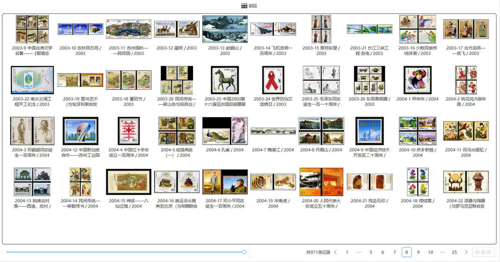Open the 2004-1 甲申年 monkey stamp thumbnail

(418, 80)
